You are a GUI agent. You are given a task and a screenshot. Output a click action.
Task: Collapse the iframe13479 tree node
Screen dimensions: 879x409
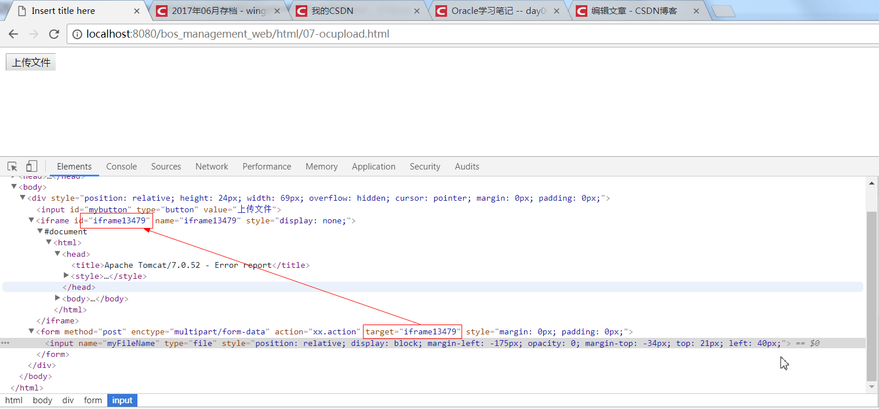[x=31, y=220]
